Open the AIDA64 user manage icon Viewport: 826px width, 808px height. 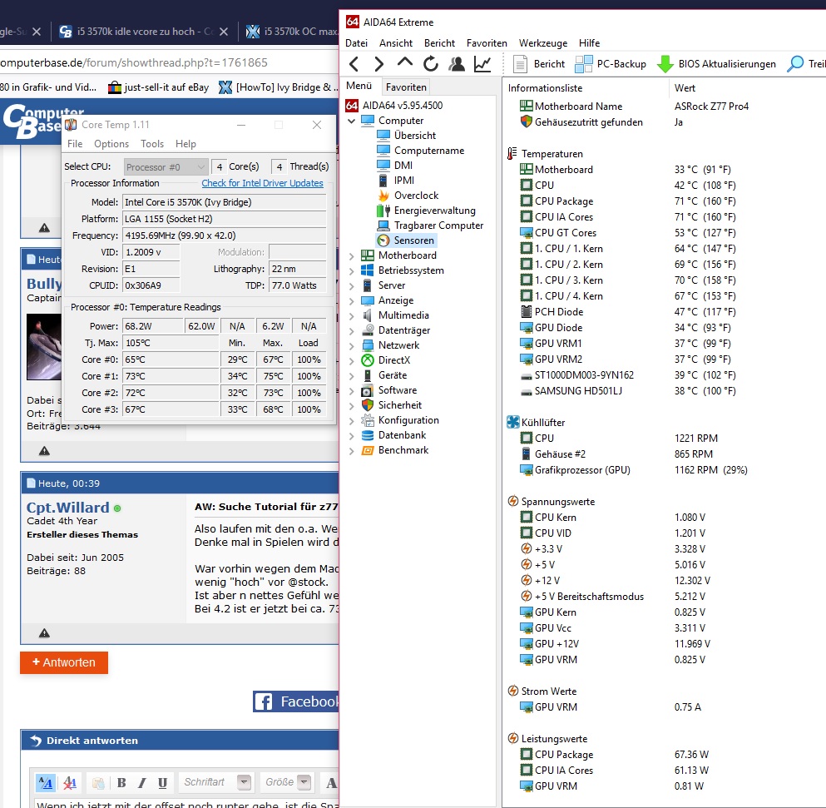click(456, 64)
